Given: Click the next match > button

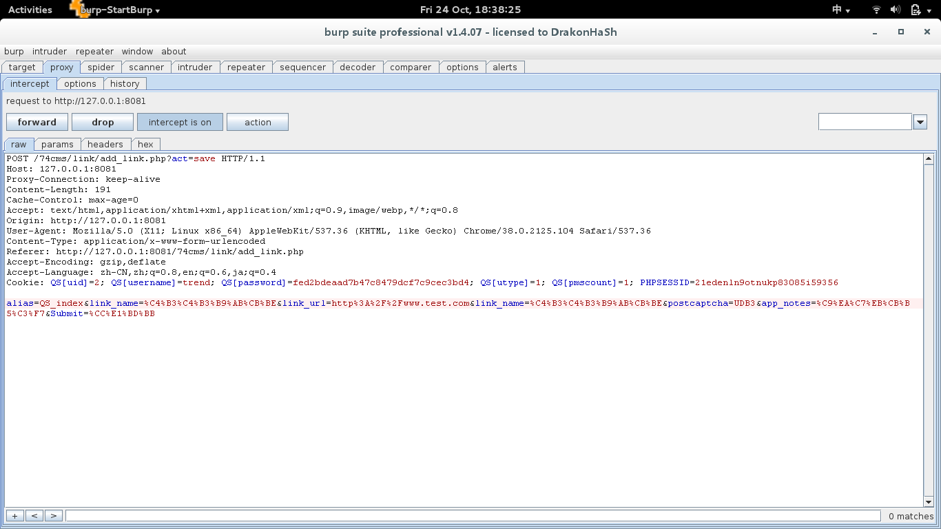Looking at the screenshot, I should [53, 515].
